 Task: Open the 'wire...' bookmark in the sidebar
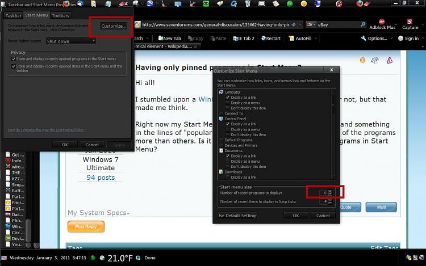click(x=15, y=167)
